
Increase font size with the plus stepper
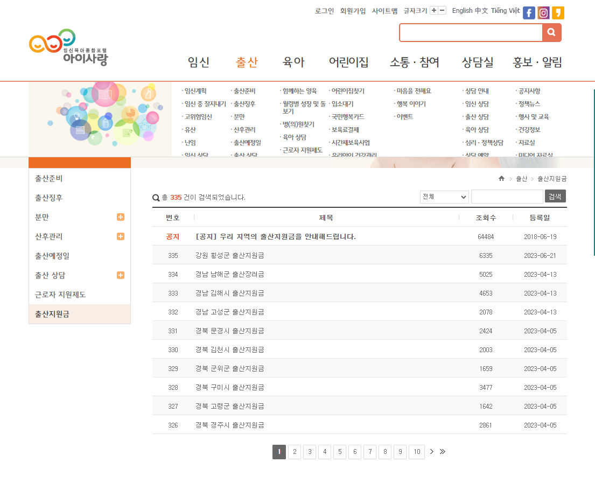pos(434,10)
